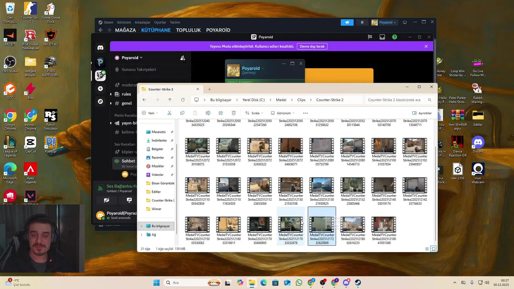Go to Steam TOPLULUK tab
Screen dimensions: 514x289
pos(188,30)
